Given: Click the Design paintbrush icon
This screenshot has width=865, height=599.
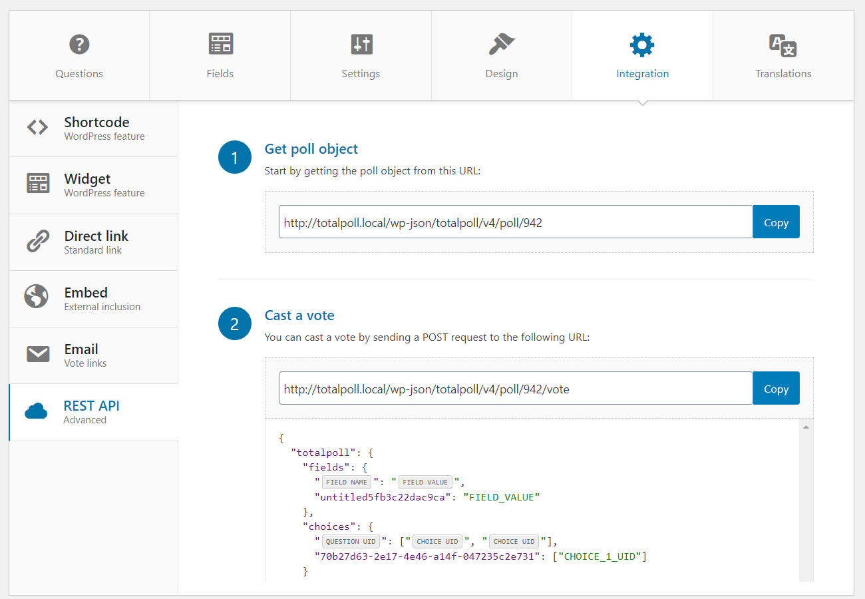Looking at the screenshot, I should click(502, 45).
